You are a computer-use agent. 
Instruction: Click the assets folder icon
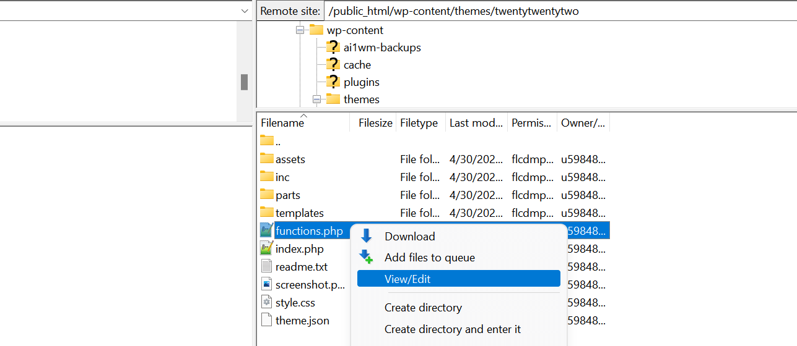click(x=266, y=159)
